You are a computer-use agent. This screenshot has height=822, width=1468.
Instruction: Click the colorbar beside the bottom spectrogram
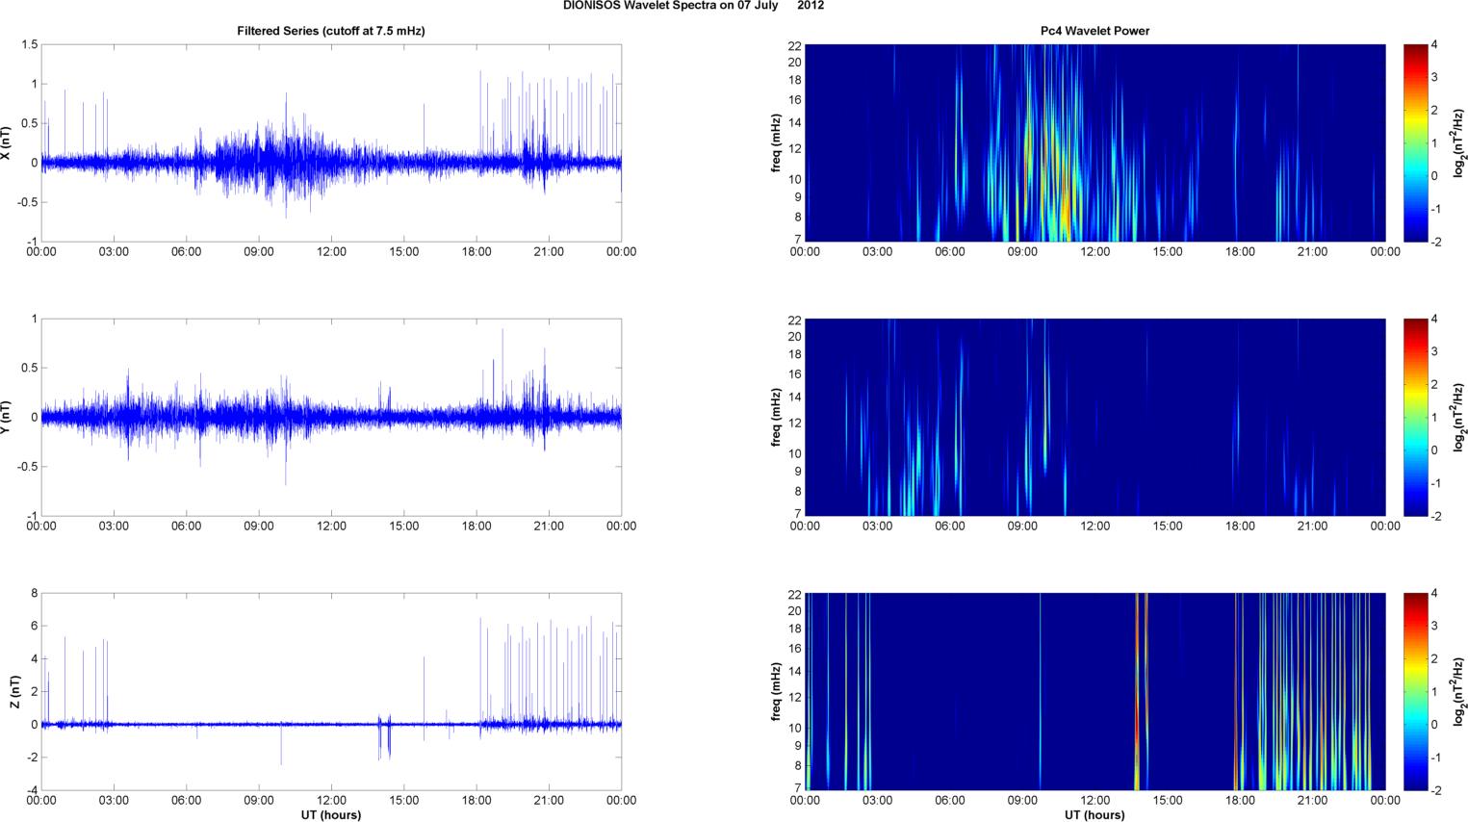1415,692
